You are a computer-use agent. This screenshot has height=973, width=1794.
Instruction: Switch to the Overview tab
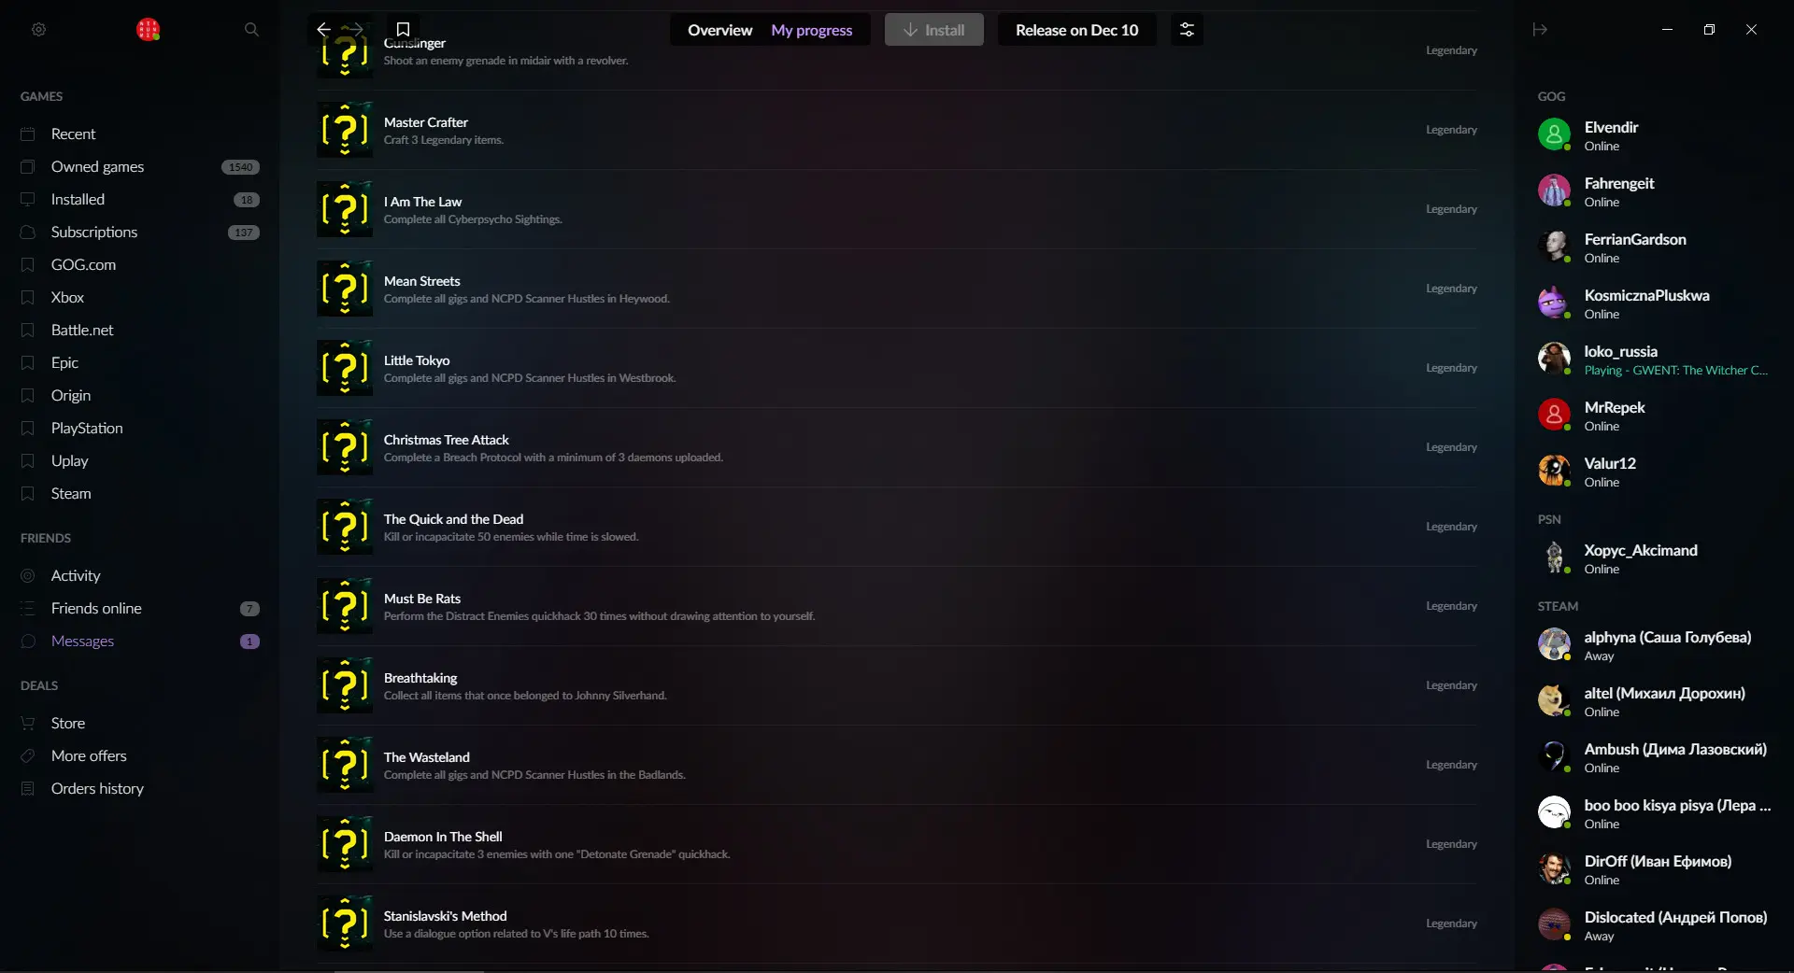pos(719,30)
